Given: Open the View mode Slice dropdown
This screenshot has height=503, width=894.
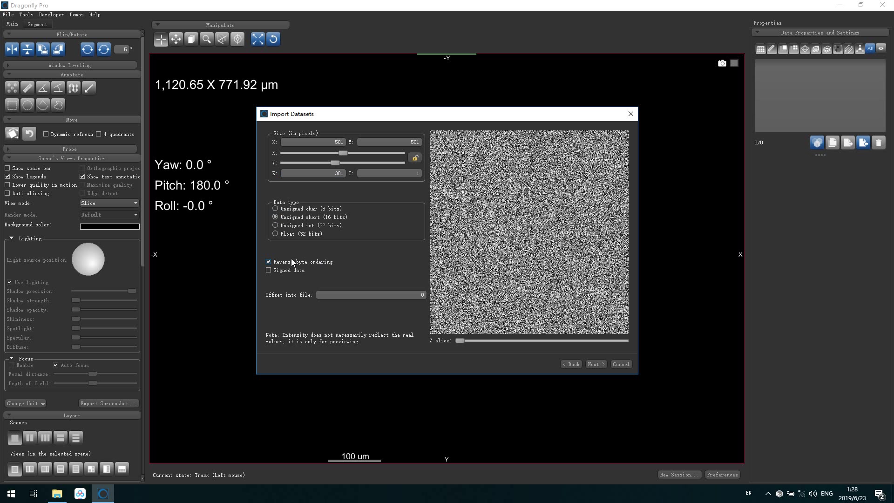Looking at the screenshot, I should click(x=109, y=203).
